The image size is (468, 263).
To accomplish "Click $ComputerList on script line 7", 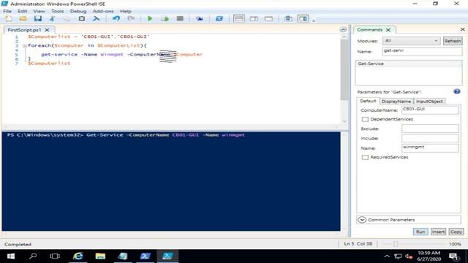I will pyautogui.click(x=49, y=64).
